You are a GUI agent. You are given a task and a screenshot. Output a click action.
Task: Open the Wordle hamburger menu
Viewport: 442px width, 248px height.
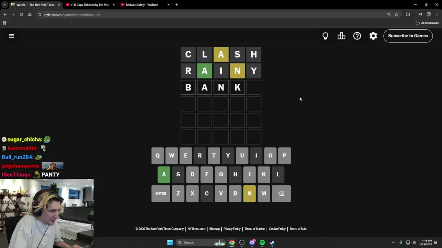(11, 36)
